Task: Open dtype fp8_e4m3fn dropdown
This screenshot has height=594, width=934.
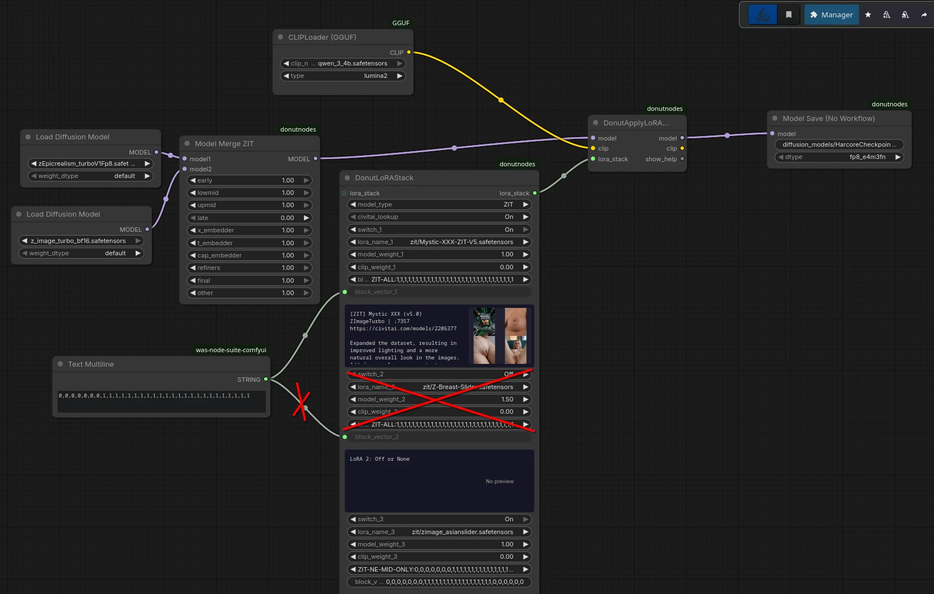Action: click(x=839, y=157)
